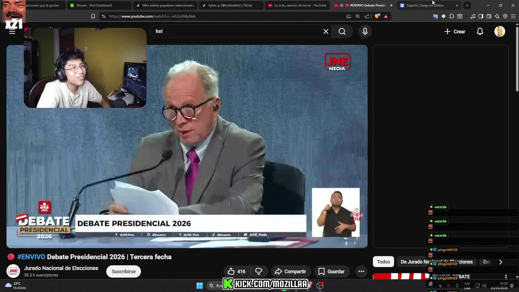This screenshot has width=519, height=292.
Task: Like the video showing 416 likes
Action: [x=236, y=271]
